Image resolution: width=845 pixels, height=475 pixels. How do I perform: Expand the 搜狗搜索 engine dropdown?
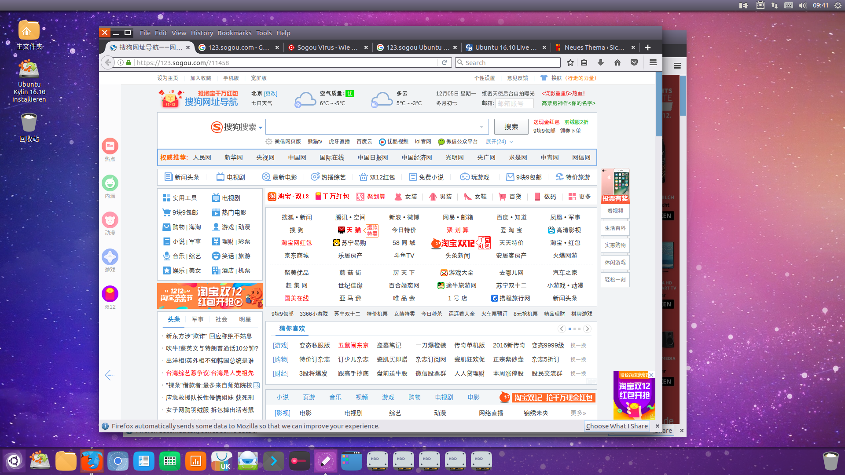tap(261, 128)
